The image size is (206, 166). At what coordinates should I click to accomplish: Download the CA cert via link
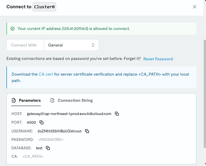(46, 74)
